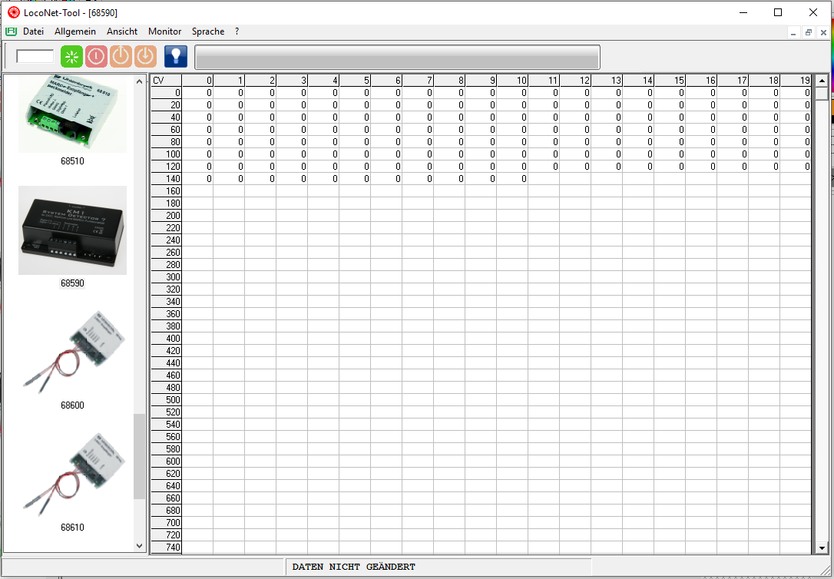834x579 pixels.
Task: Open the Ansicht menu
Action: 122,31
